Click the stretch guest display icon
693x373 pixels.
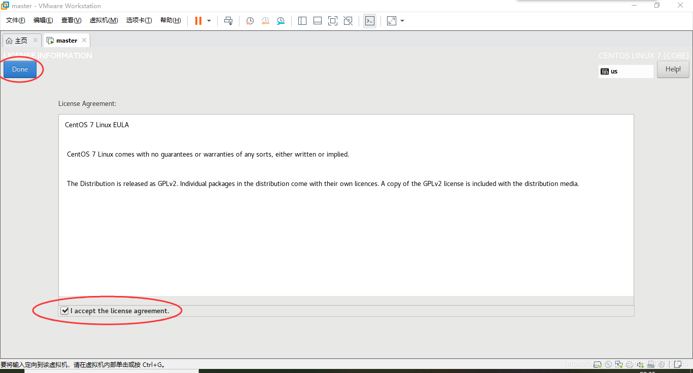392,21
